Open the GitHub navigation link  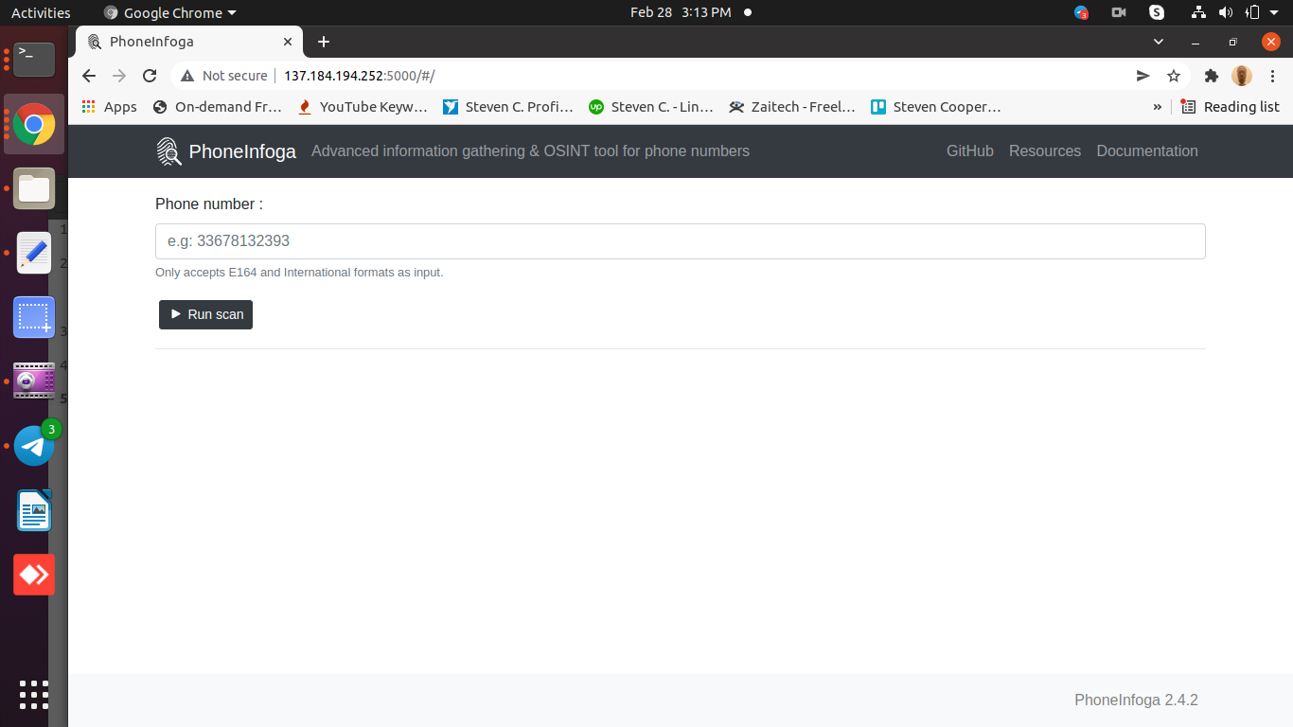(x=970, y=151)
